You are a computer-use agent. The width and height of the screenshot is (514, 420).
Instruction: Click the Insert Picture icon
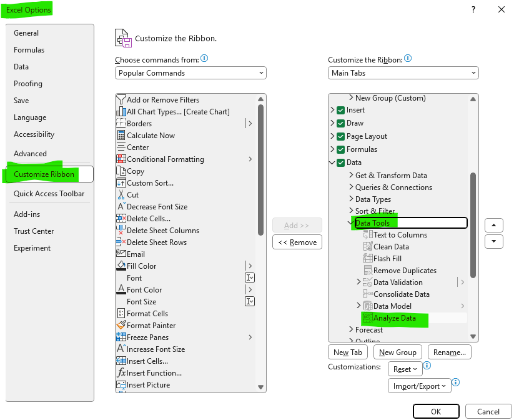121,384
